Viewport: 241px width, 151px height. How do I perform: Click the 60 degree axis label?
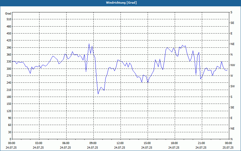click(x=10, y=125)
